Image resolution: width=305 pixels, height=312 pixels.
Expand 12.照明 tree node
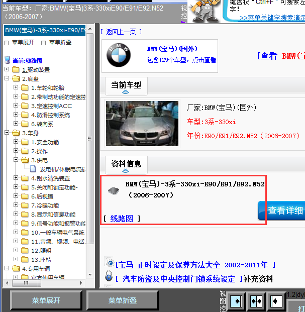(16, 250)
